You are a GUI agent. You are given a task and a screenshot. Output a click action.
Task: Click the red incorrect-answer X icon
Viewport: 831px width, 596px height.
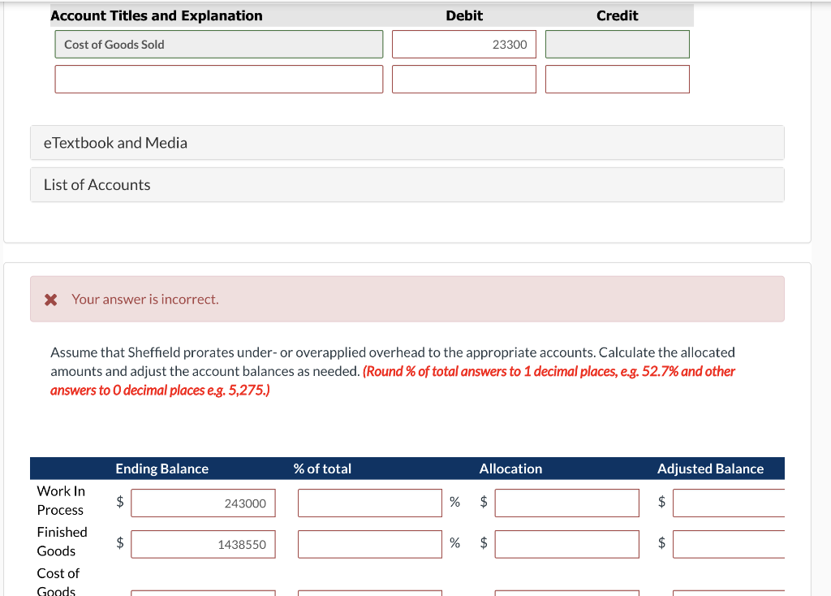(x=50, y=299)
